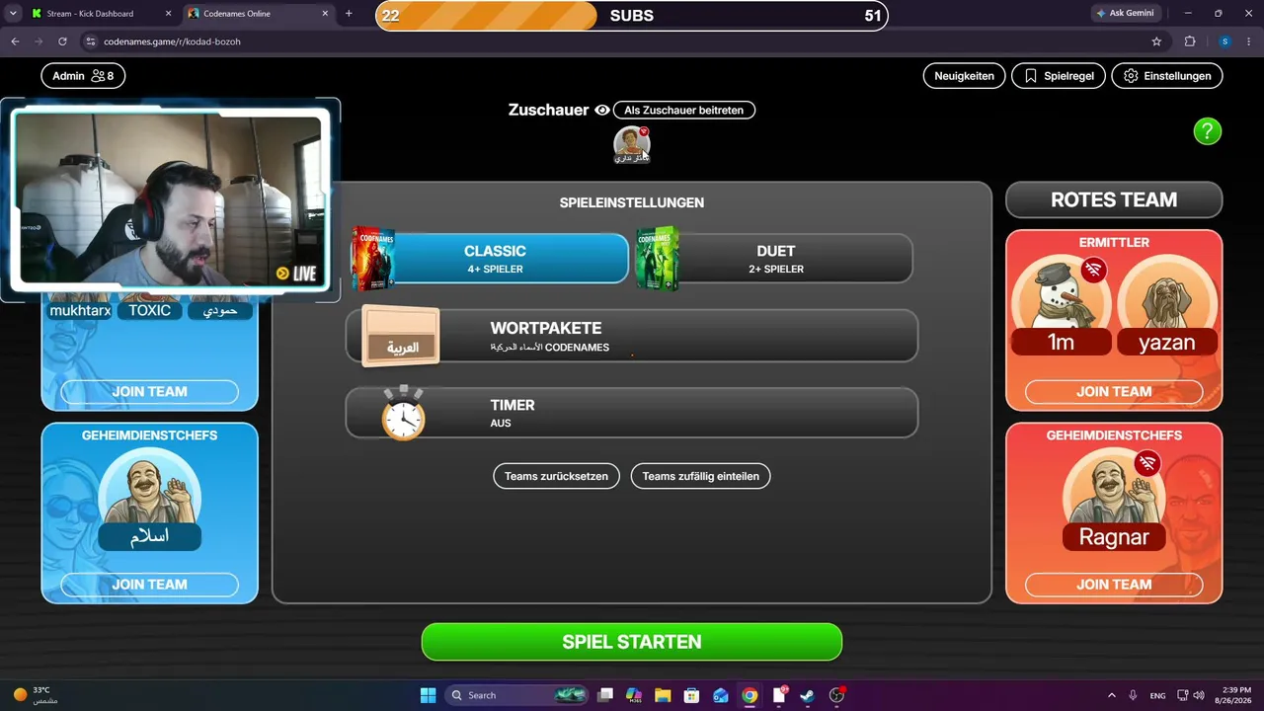Image resolution: width=1264 pixels, height=711 pixels.
Task: Select the Codenames Online tab
Action: 257,14
